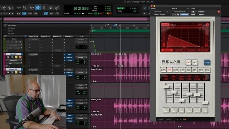Viewport: 229px width, 129px height.
Task: Click the Relab A setting button
Action: 188,62
